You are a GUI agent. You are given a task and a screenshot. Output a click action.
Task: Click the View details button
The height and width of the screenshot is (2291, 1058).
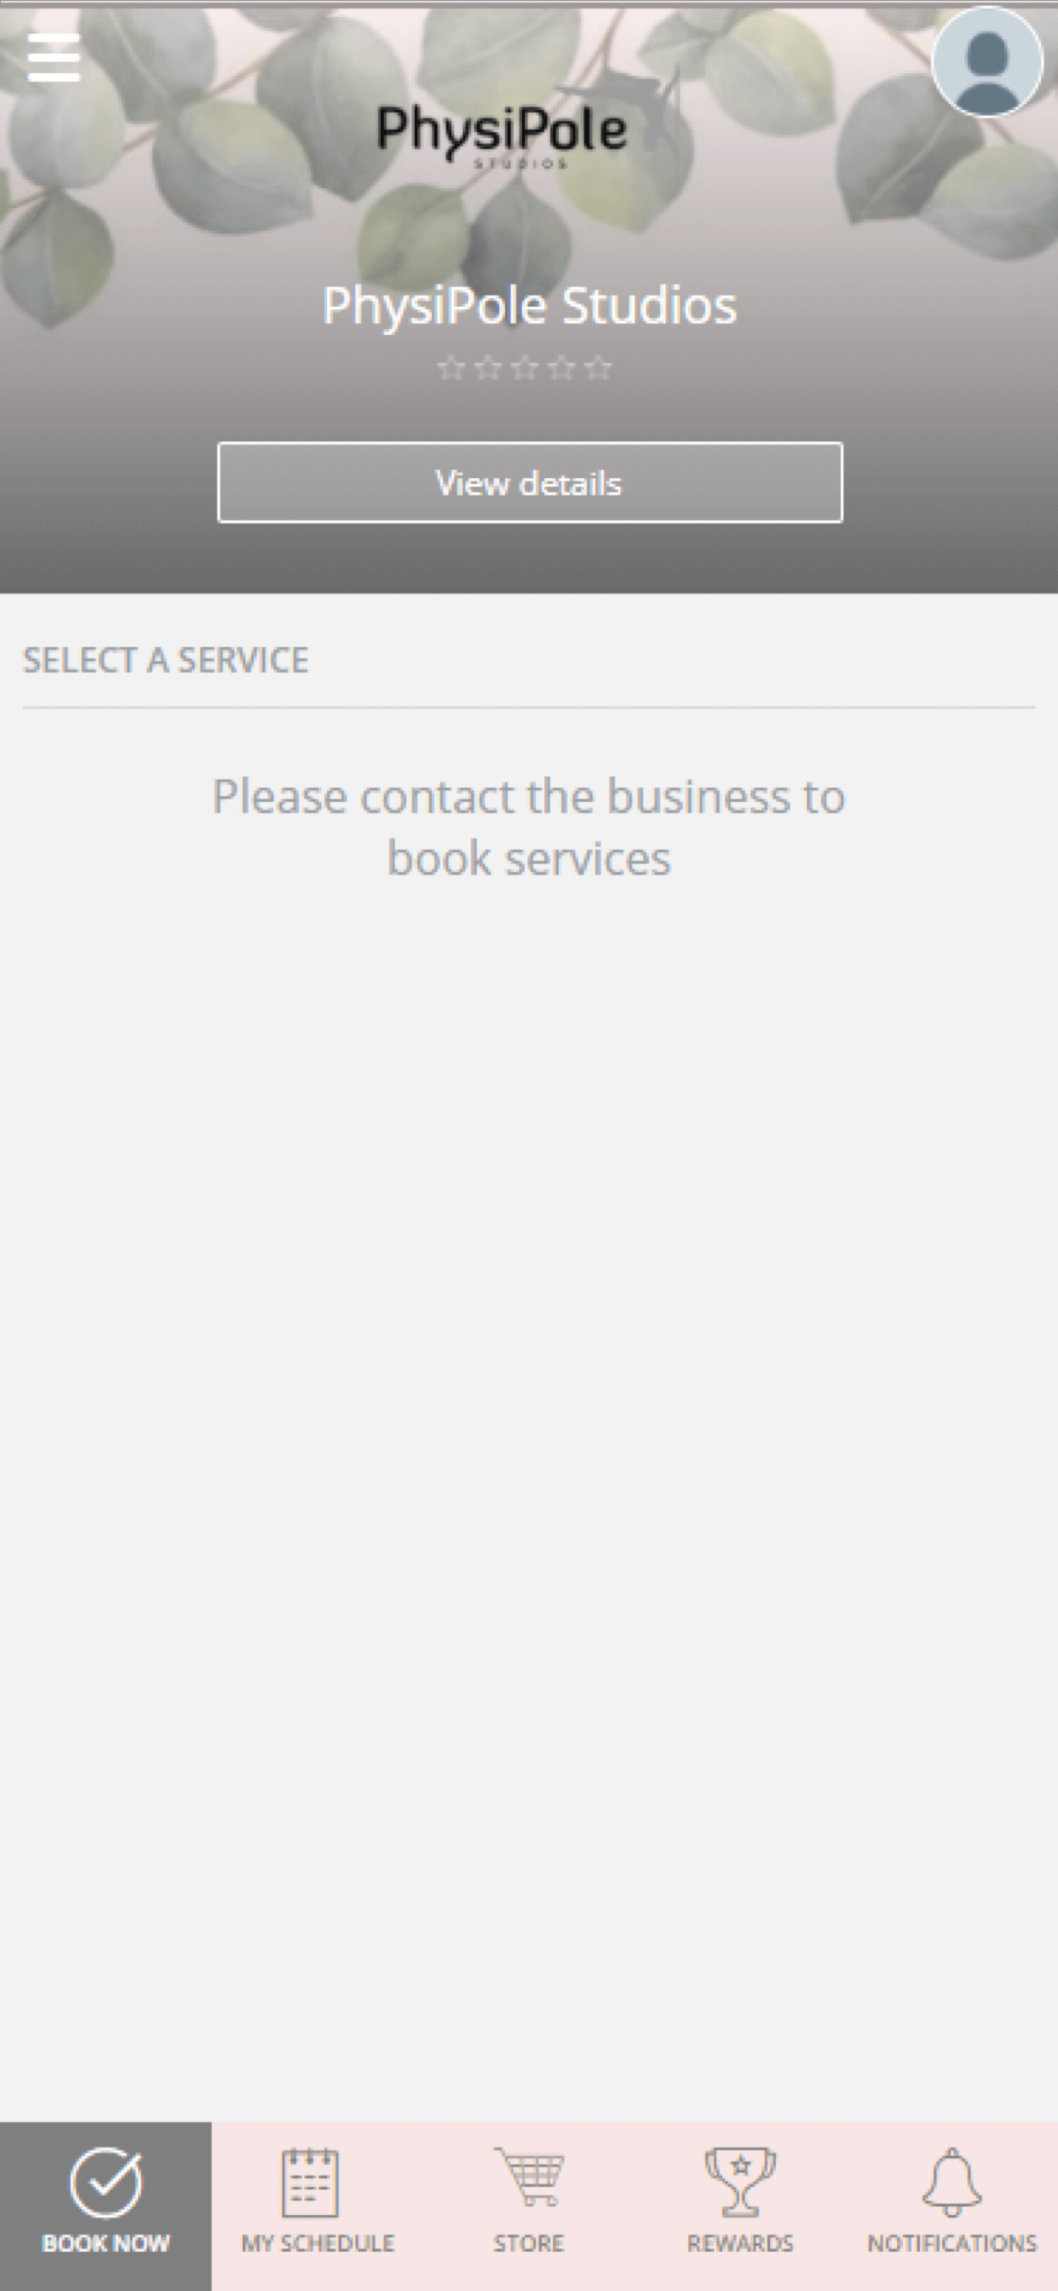tap(530, 482)
